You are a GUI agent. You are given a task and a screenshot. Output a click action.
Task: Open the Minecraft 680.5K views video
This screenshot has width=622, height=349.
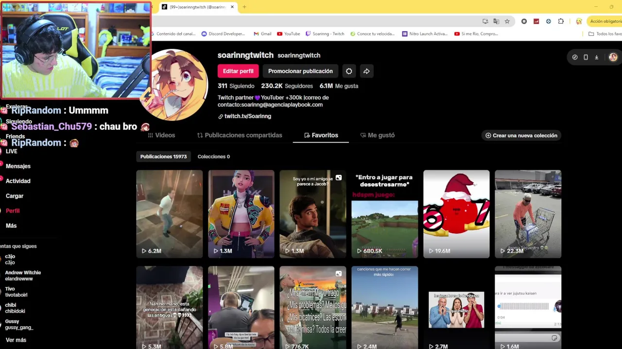[384, 214]
